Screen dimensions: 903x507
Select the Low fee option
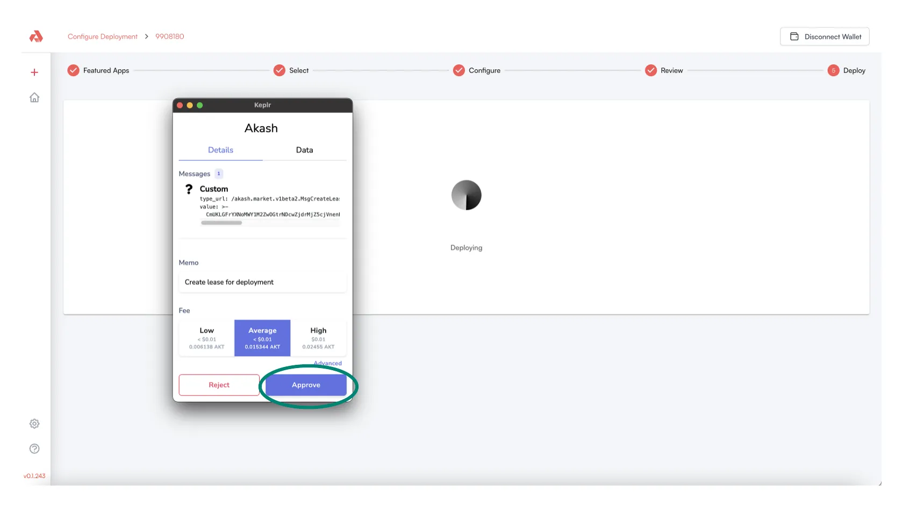point(207,338)
